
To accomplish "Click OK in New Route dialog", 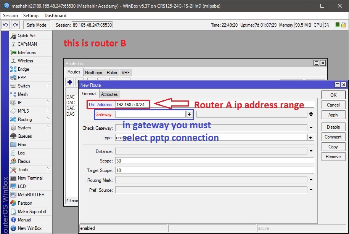I will pos(333,95).
